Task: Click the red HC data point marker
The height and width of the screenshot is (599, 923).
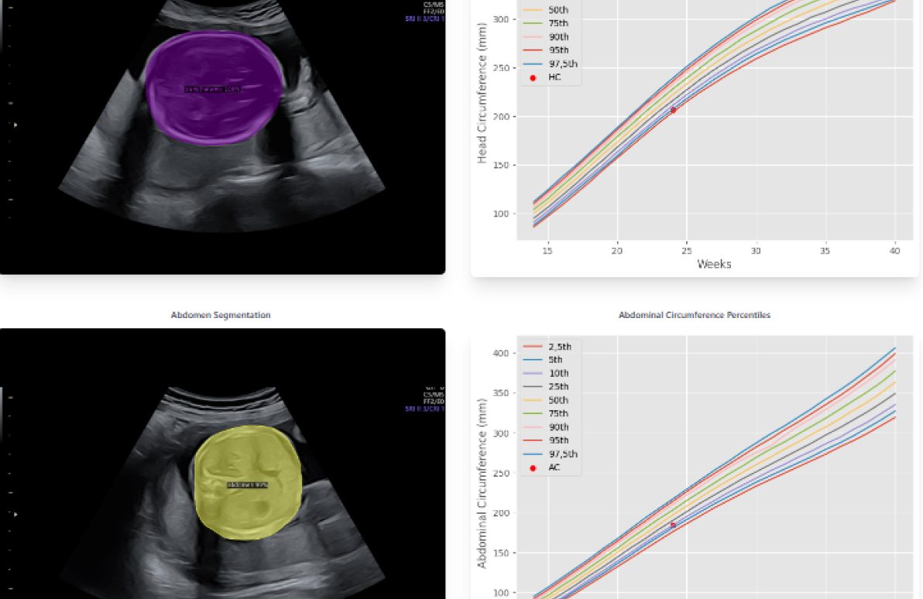Action: tap(673, 110)
